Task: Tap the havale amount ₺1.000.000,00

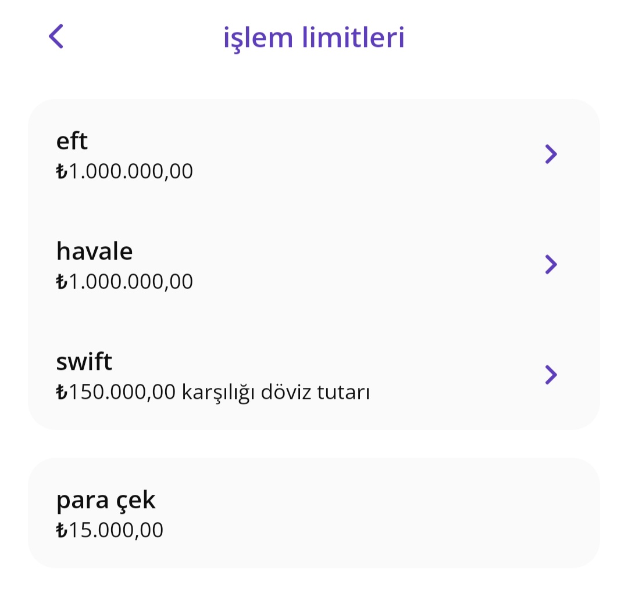Action: point(124,282)
